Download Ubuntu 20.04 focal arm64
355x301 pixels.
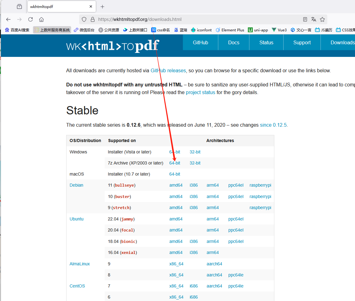tap(212, 230)
